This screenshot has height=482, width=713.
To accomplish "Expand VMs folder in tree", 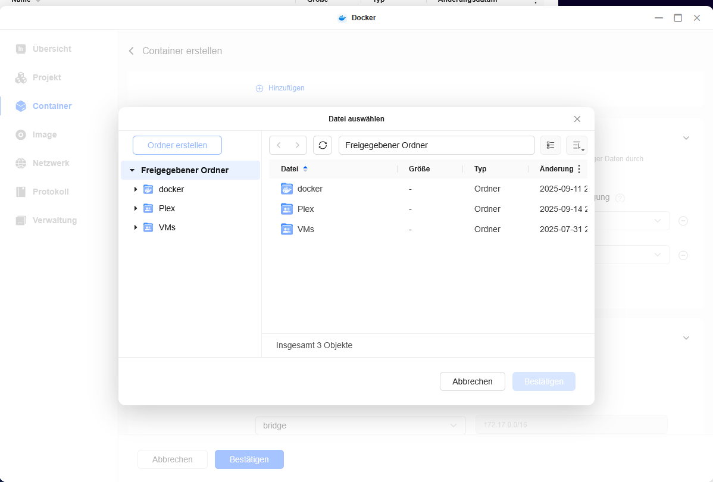I will (x=136, y=227).
